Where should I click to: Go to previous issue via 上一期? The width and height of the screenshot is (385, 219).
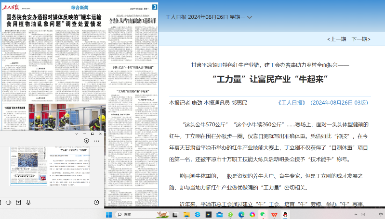point(336,39)
